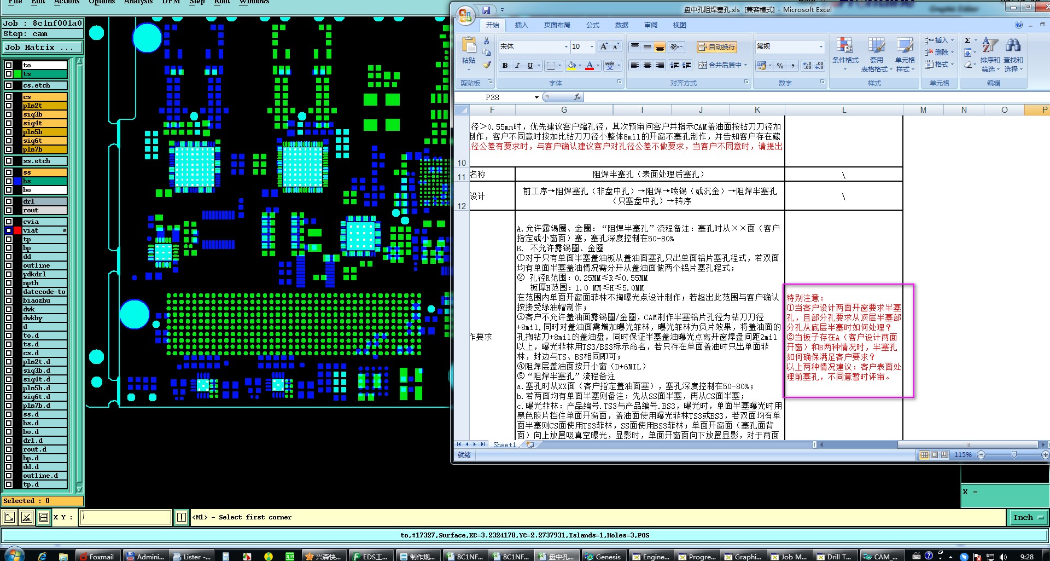
Task: Open the Genesis Inch units dropdown
Action: [x=1028, y=517]
